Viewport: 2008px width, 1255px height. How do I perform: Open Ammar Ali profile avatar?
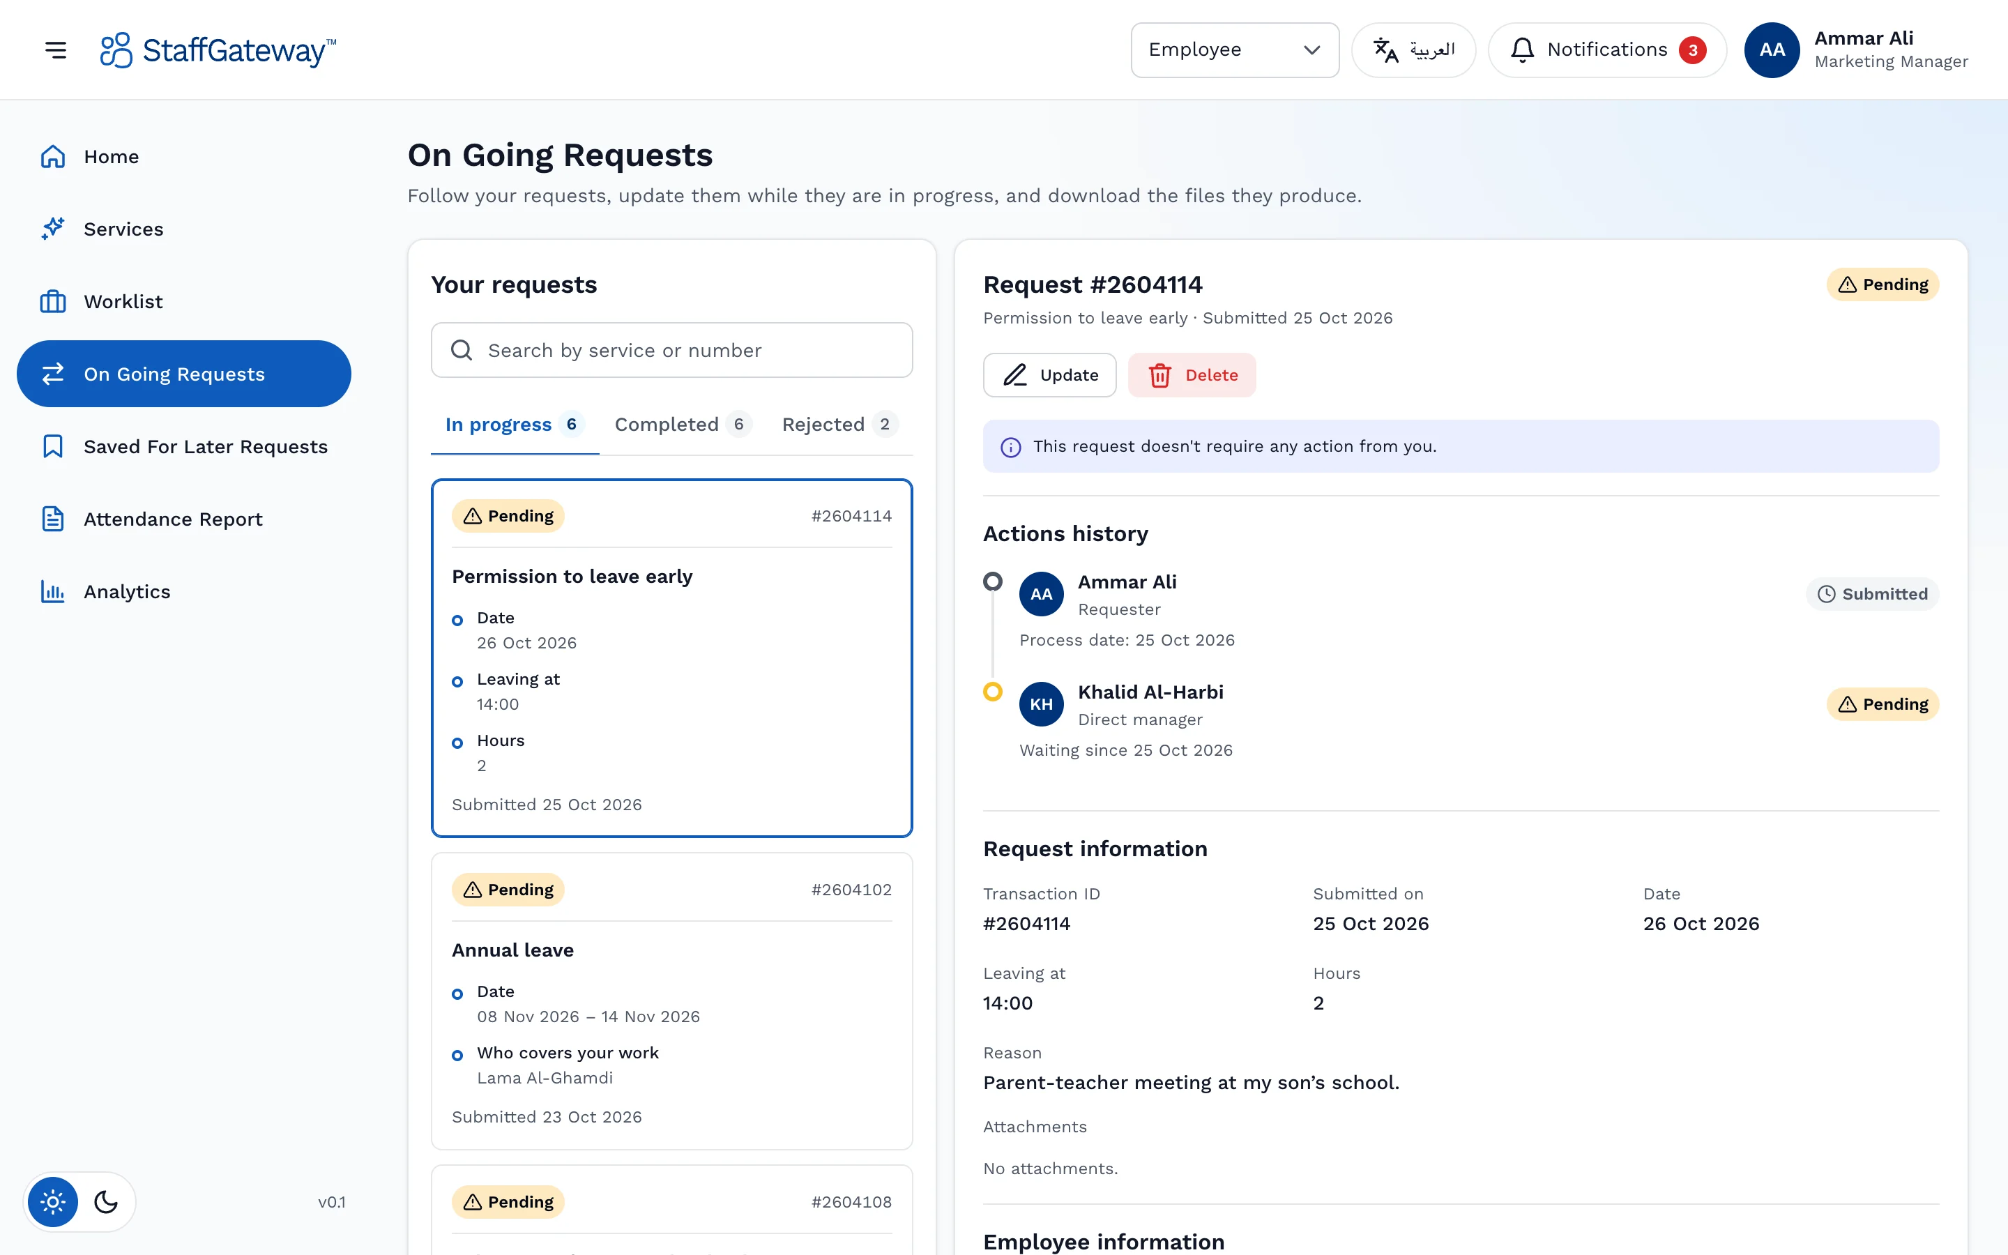click(x=1772, y=50)
